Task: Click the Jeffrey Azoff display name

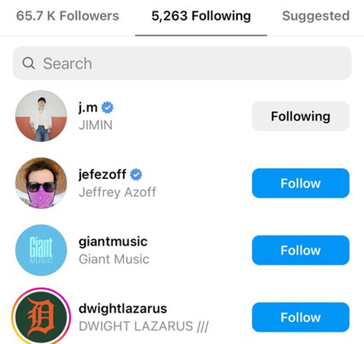Action: point(117,192)
